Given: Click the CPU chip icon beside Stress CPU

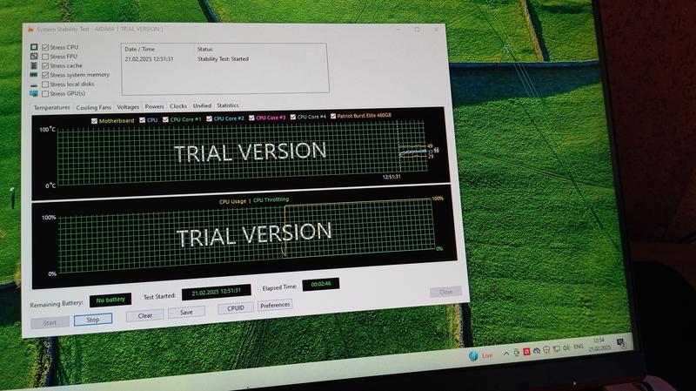Looking at the screenshot, I should 34,47.
